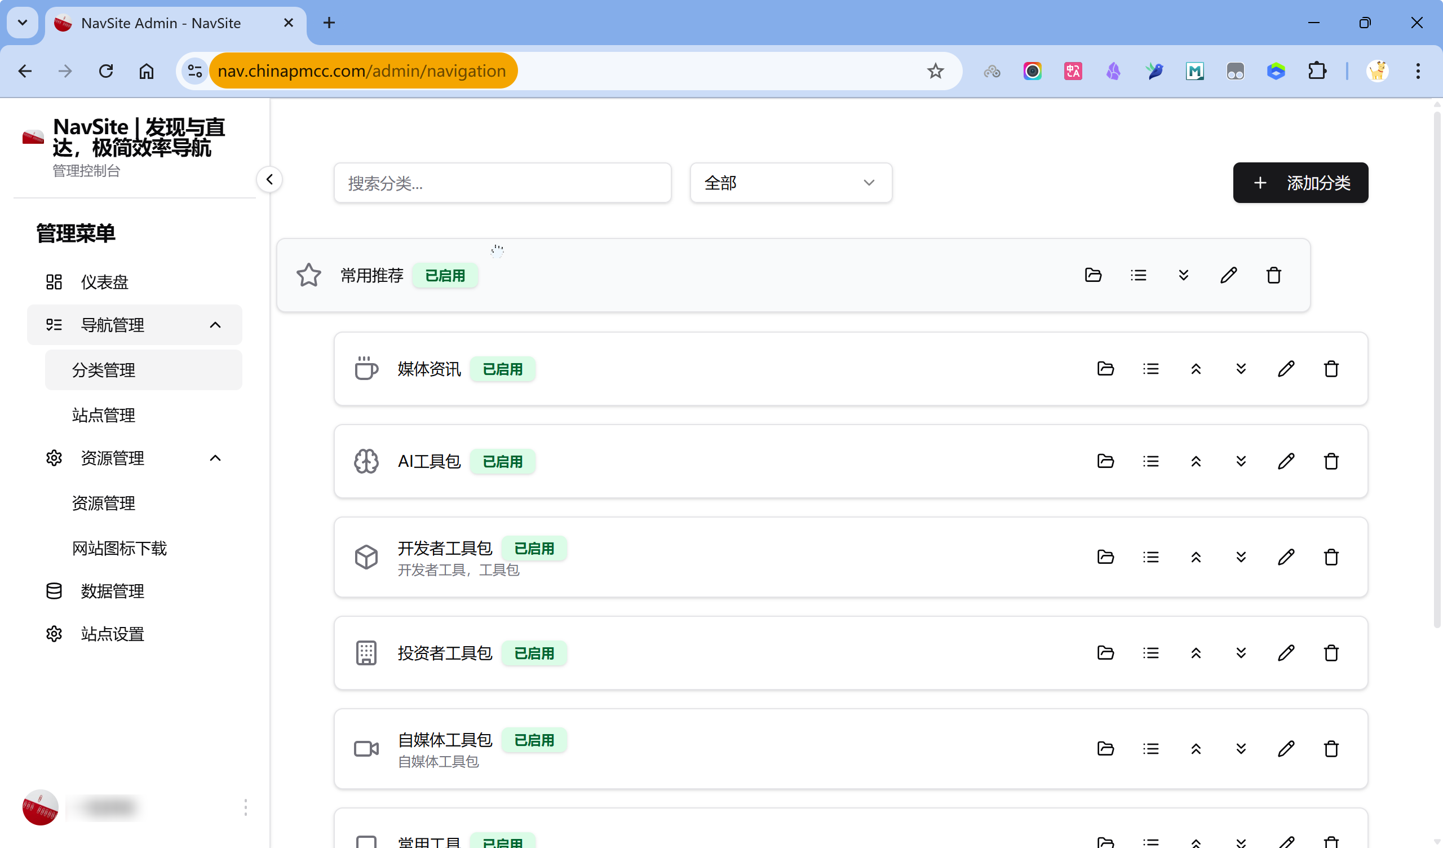Move 媒体资讯 down with double-chevron icon
Screen dimensions: 1443x848
pos(1241,369)
